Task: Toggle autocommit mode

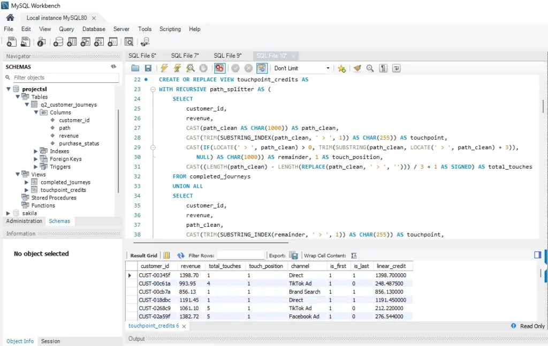Action: pyautogui.click(x=262, y=68)
